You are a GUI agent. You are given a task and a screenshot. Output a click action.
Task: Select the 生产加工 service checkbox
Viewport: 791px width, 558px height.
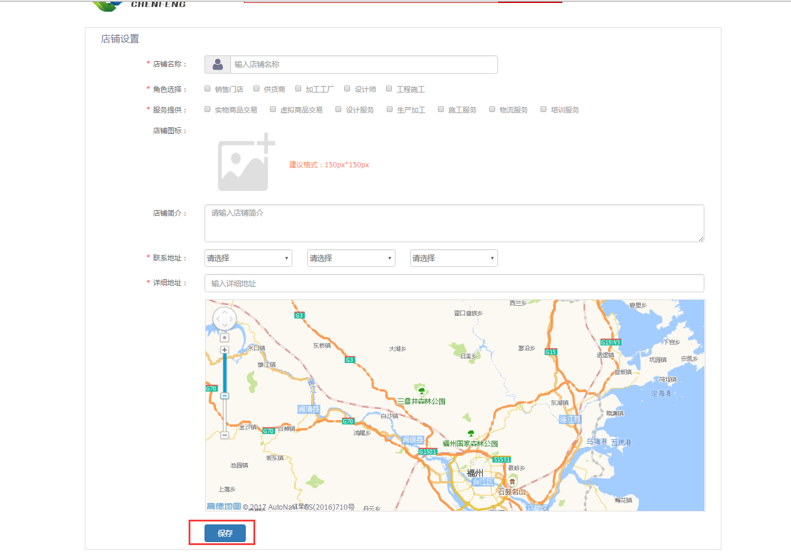coord(390,109)
